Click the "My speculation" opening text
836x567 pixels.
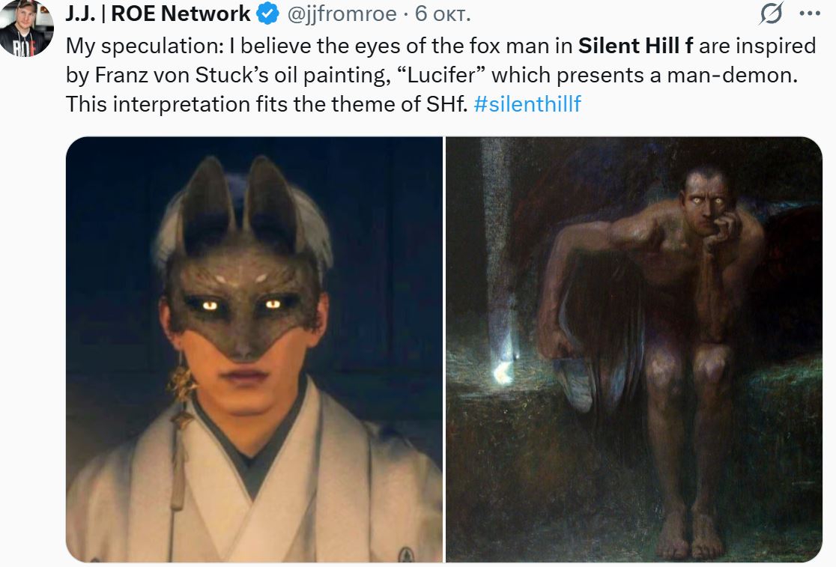(x=145, y=46)
